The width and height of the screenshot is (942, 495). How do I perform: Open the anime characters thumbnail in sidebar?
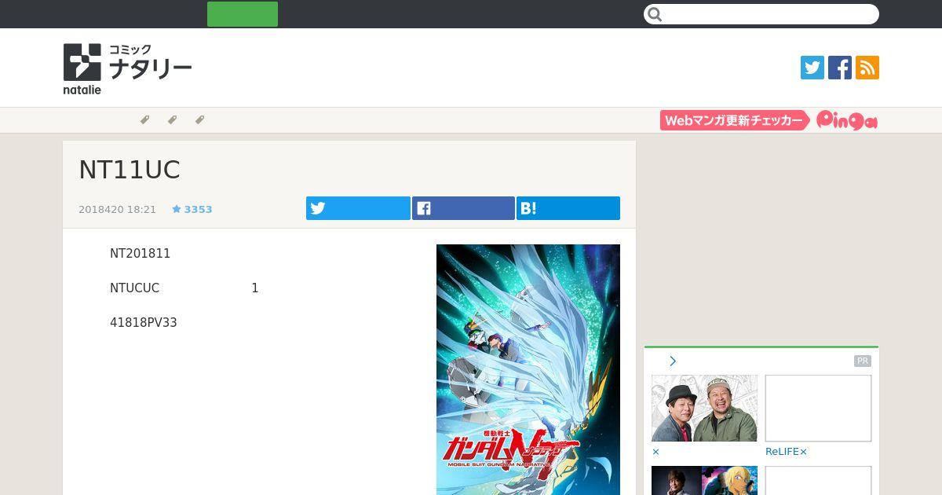pos(704,480)
